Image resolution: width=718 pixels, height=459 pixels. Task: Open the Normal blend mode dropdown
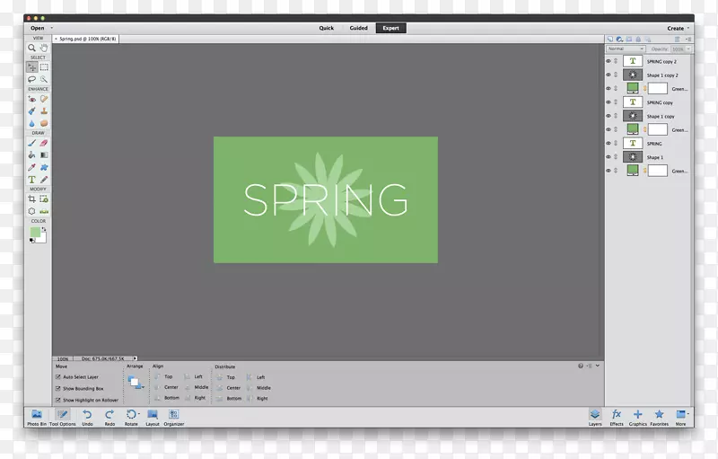pyautogui.click(x=626, y=49)
